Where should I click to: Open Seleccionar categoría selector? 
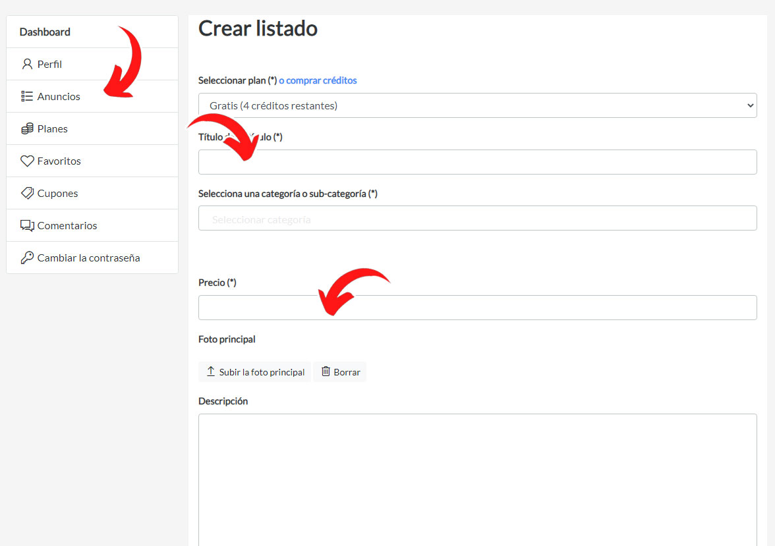click(477, 219)
